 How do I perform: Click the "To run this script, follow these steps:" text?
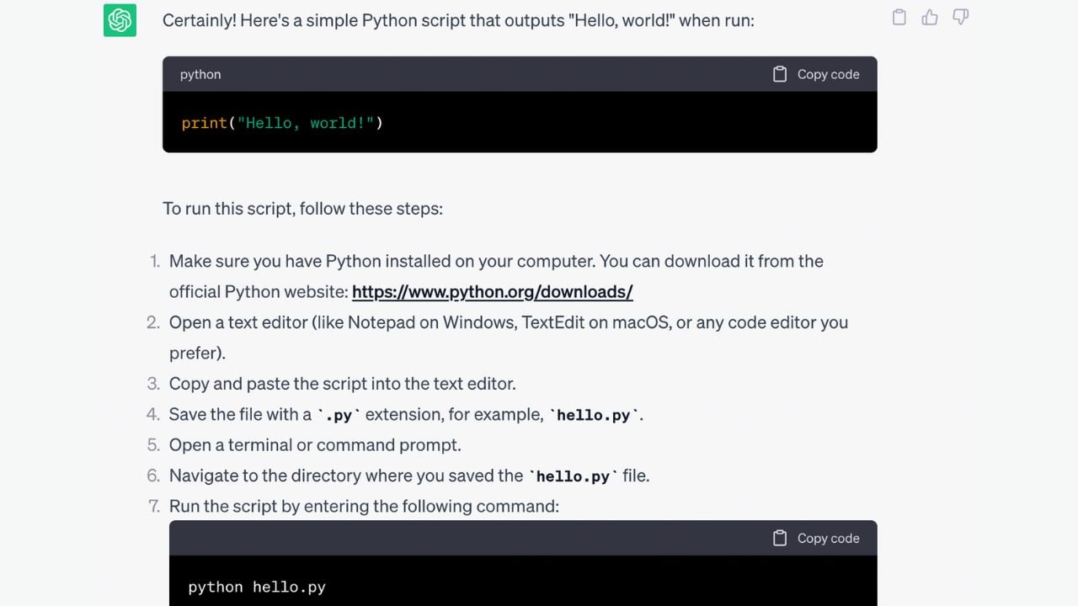[302, 208]
